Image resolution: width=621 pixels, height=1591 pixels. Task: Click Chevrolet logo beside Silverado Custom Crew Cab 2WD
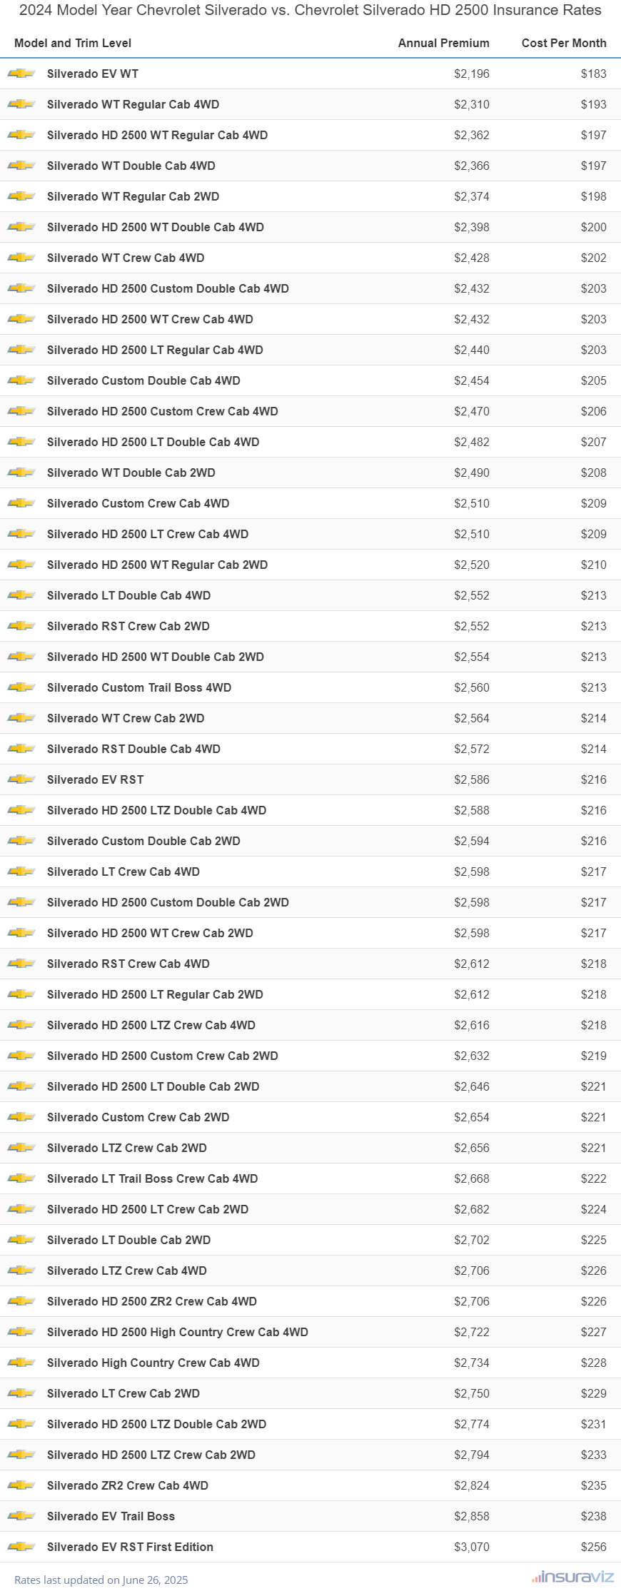[x=21, y=1117]
